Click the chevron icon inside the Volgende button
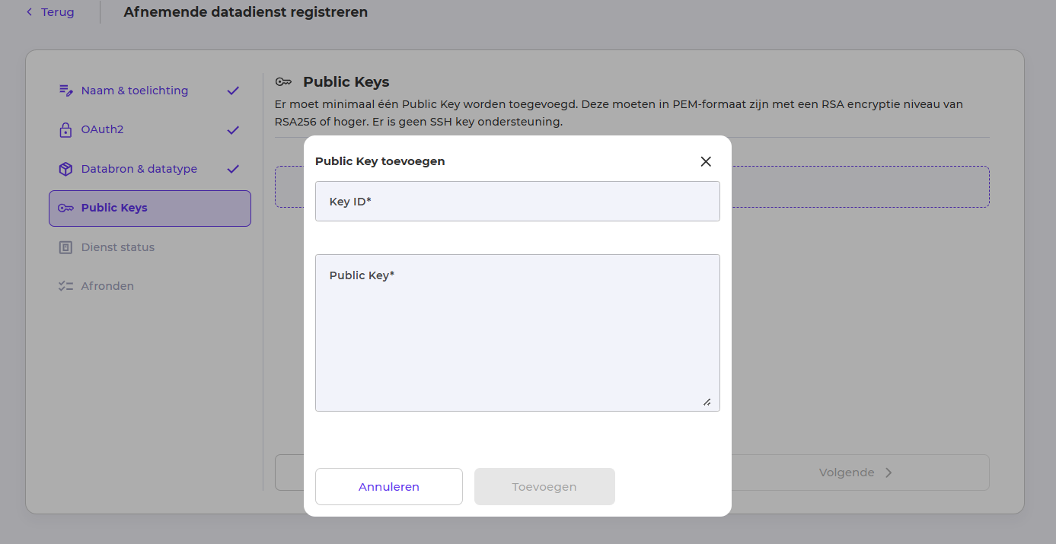1056x544 pixels. [889, 472]
